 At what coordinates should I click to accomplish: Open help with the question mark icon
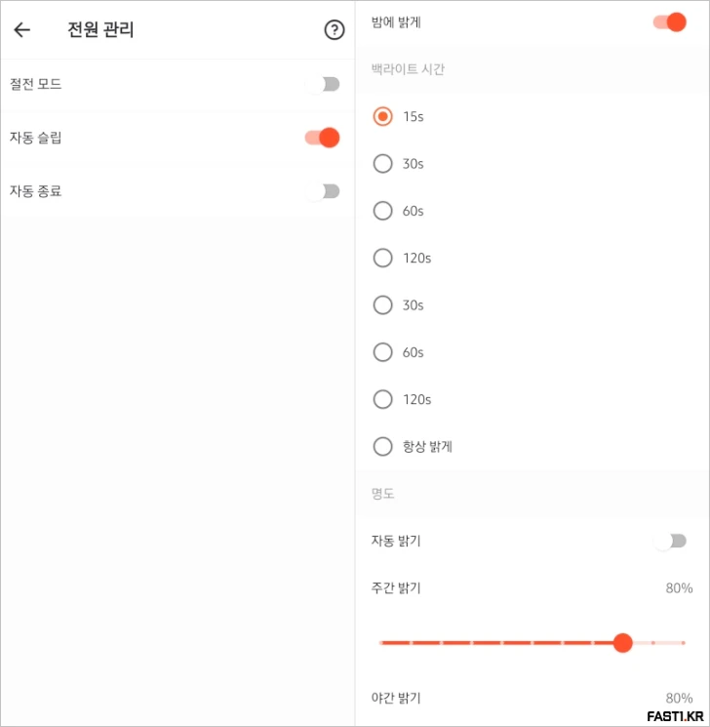pyautogui.click(x=335, y=30)
